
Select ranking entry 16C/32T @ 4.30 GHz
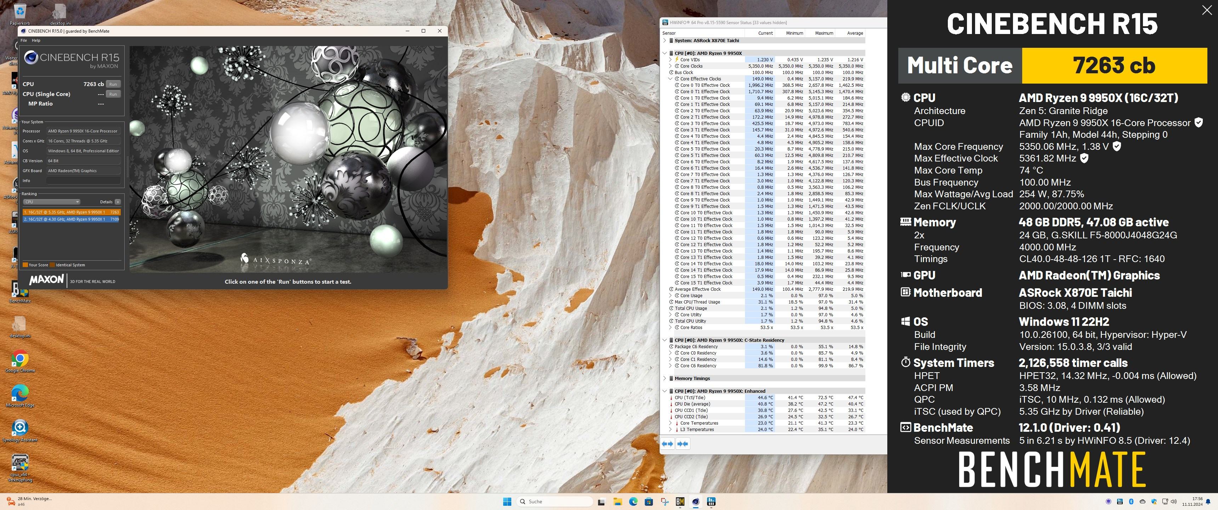click(x=72, y=220)
